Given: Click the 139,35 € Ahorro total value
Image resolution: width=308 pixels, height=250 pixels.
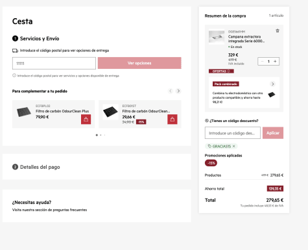Looking at the screenshot, I should pyautogui.click(x=275, y=188).
